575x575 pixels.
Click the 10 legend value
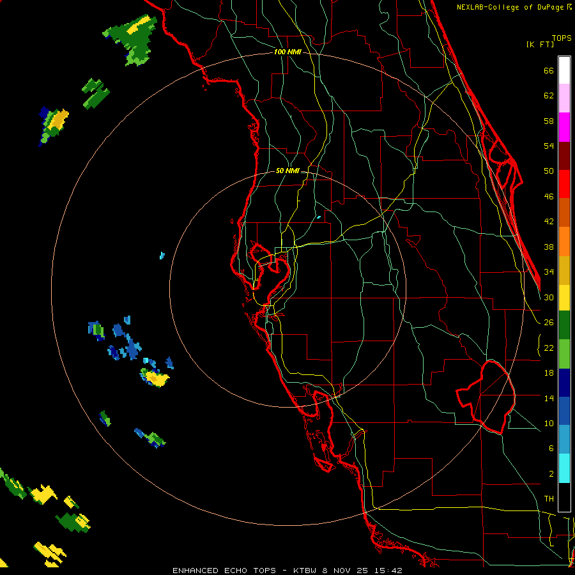coord(549,424)
